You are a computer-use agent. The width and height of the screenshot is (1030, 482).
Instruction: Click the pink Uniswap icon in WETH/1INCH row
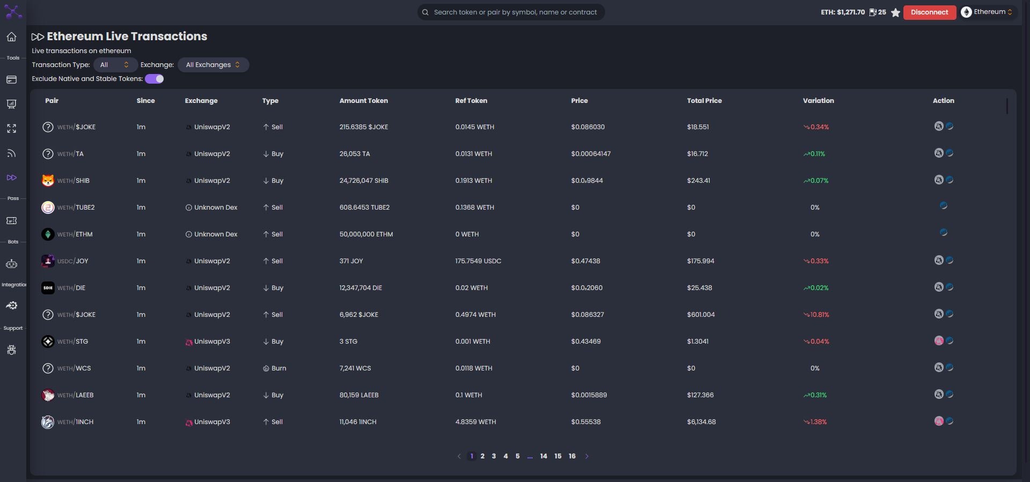(939, 421)
